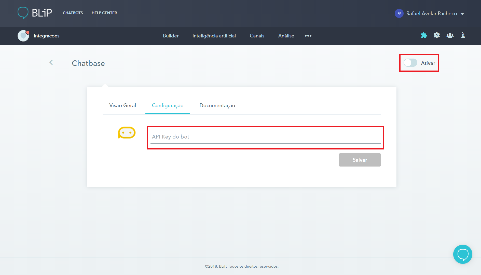The width and height of the screenshot is (481, 275).
Task: Switch to the Visão Geral tab
Action: [122, 105]
